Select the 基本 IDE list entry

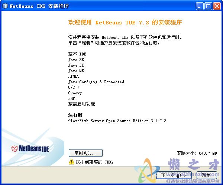[77, 54]
